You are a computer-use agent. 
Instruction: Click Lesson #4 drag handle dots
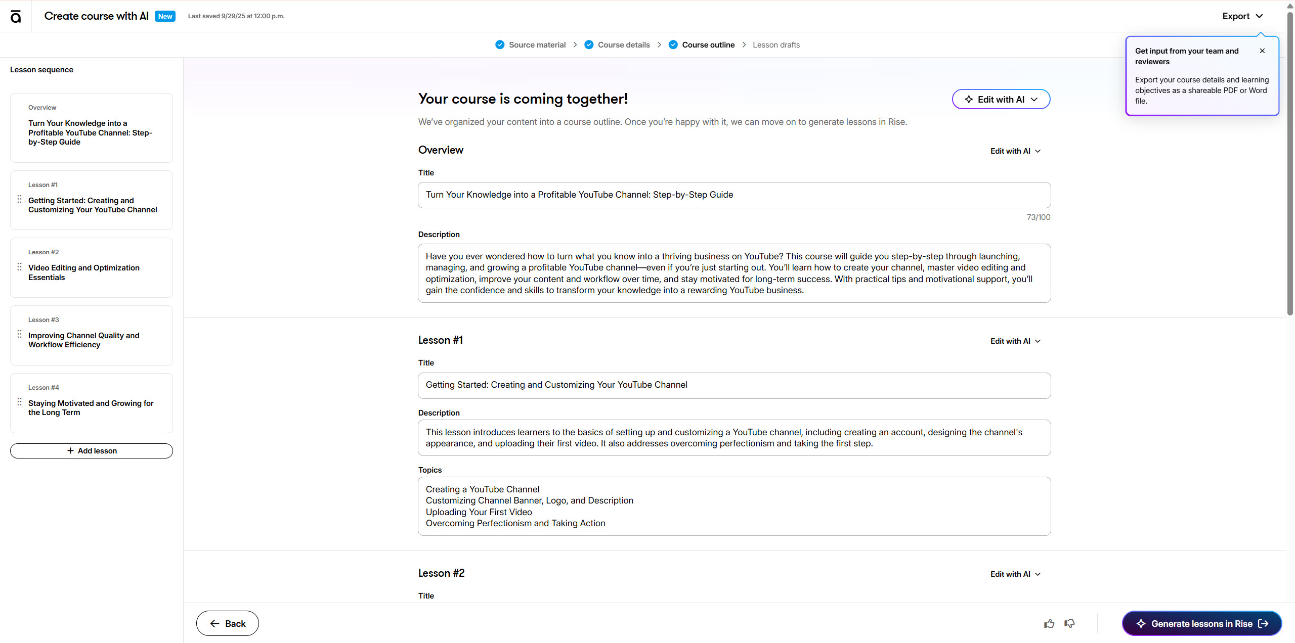pos(20,402)
